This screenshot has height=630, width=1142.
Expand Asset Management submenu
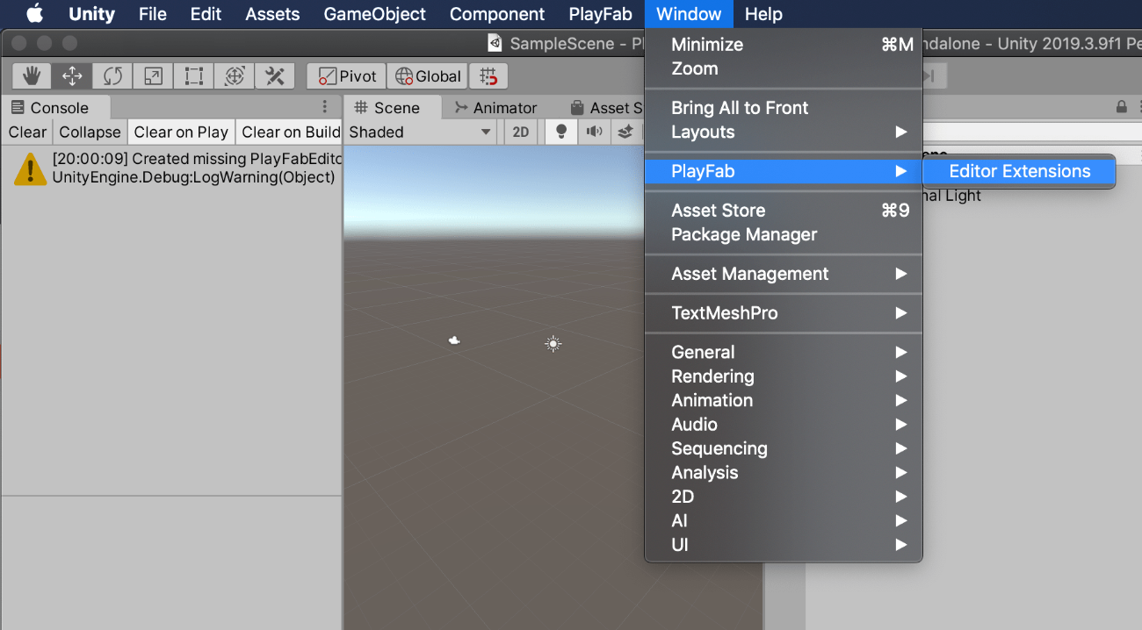[x=784, y=274]
